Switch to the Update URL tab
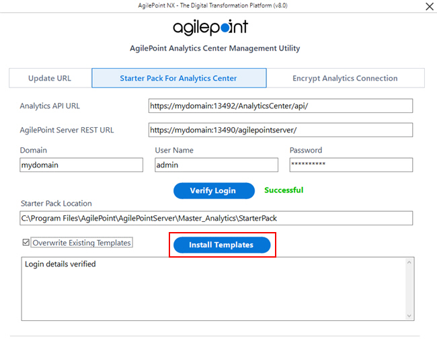Viewport: 437px width, 339px height. [50, 78]
